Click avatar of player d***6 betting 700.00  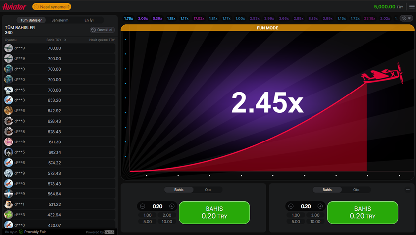tap(9, 90)
